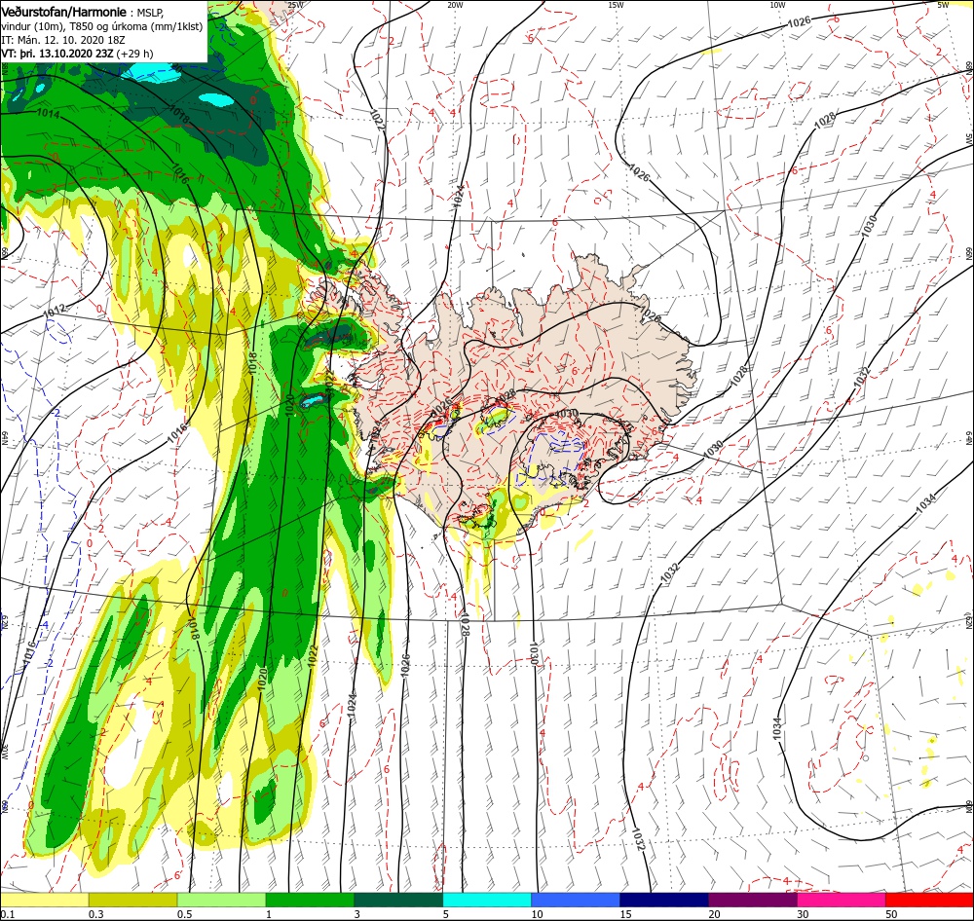This screenshot has width=974, height=921.
Task: Click the "0.5" legend value label
Action: (x=184, y=914)
